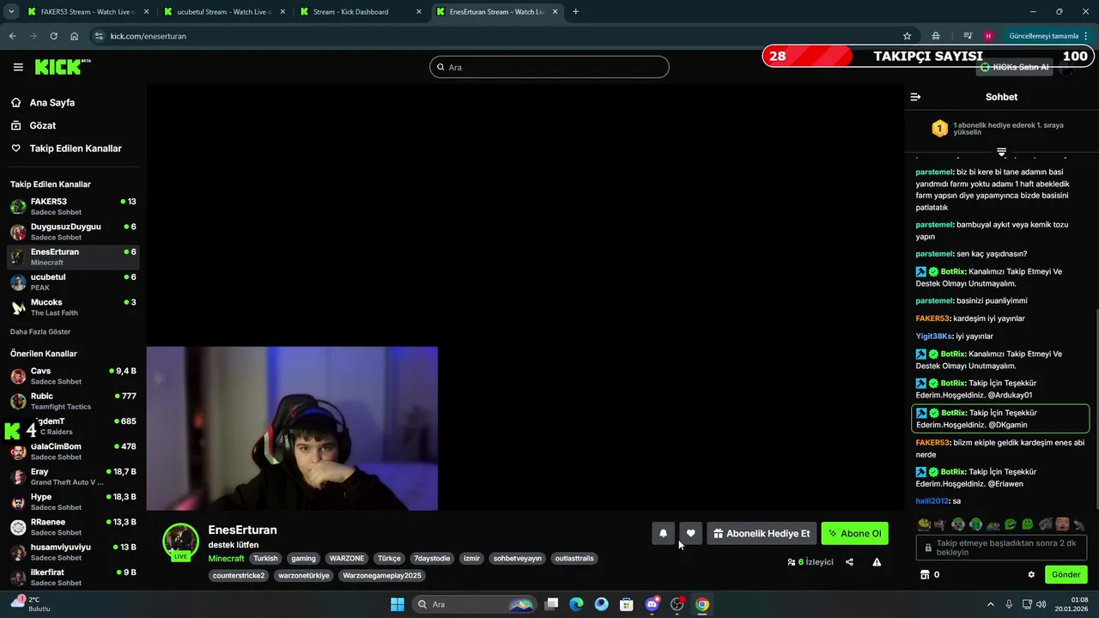Expand the gift leaderboard panel
The image size is (1099, 618).
tap(1001, 152)
